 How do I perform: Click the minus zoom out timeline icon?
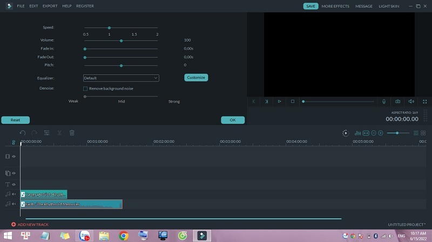(374, 133)
